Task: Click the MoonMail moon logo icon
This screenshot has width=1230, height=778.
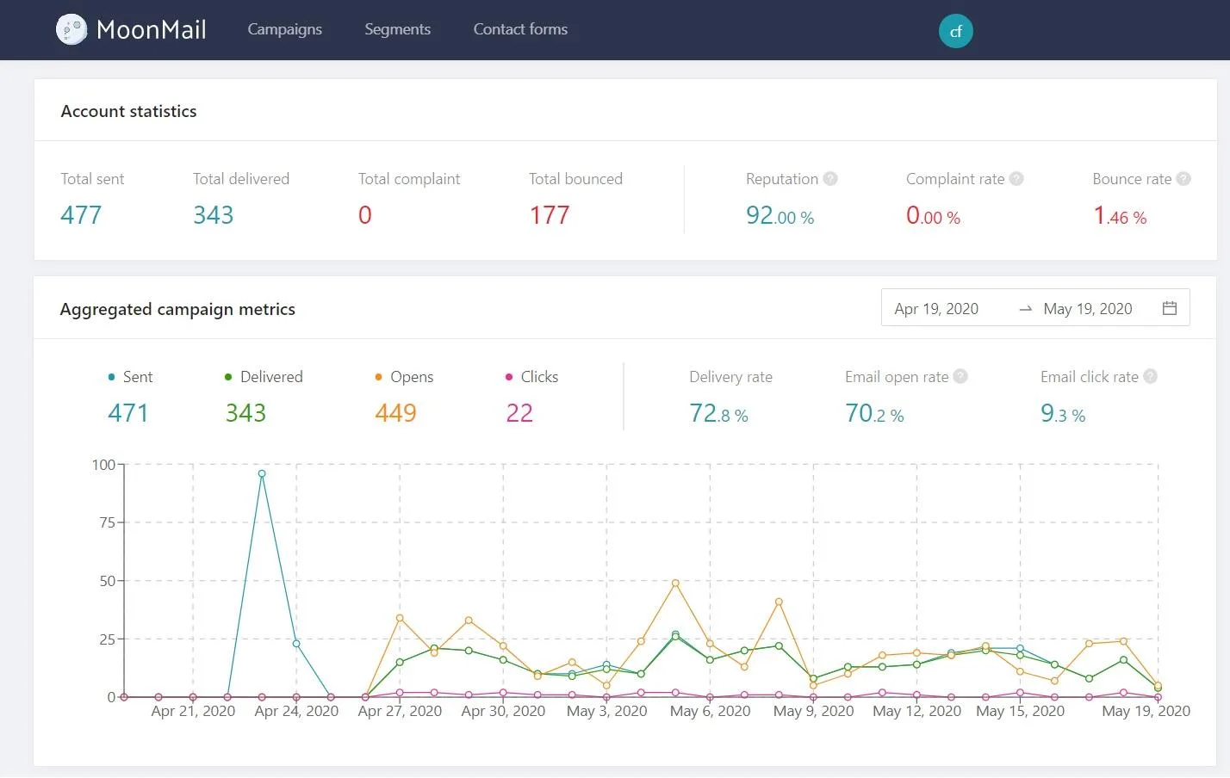Action: tap(71, 30)
